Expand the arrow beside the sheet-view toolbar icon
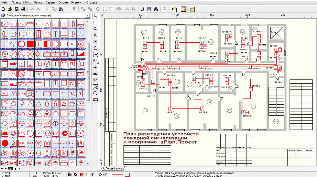The height and width of the screenshot is (177, 317). point(169,9)
